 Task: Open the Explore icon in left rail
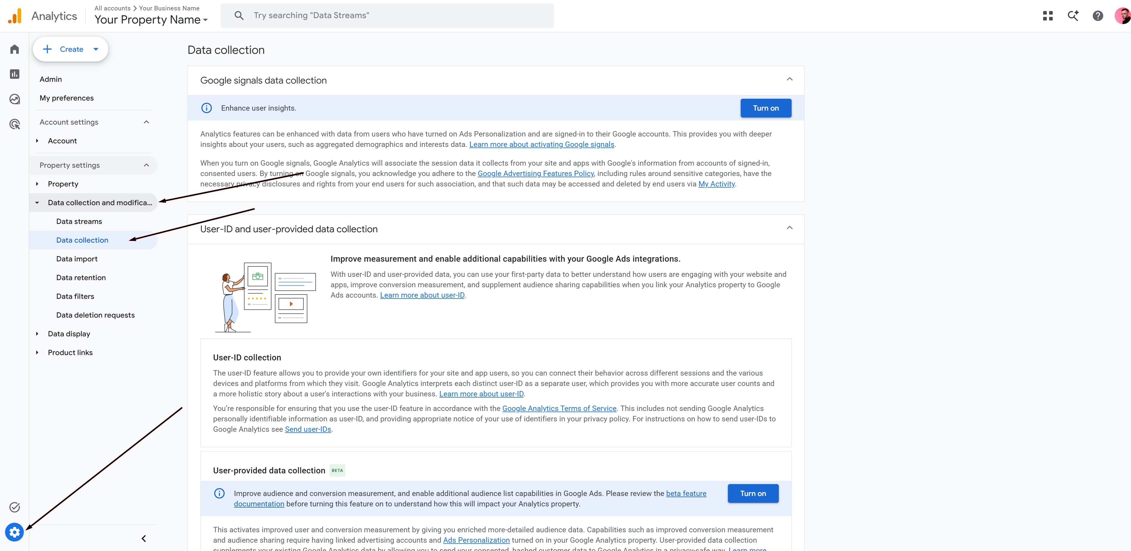(x=15, y=99)
